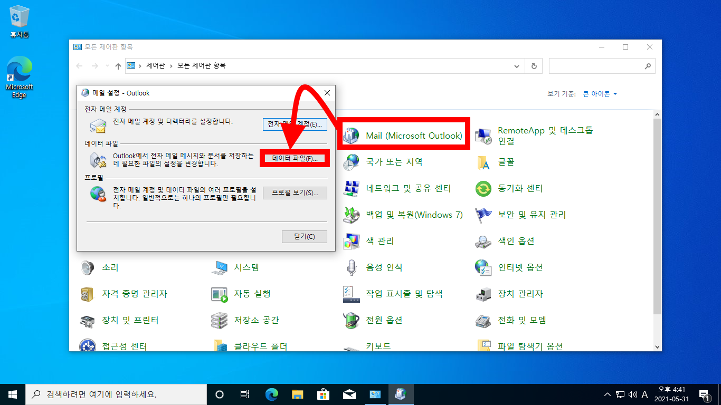The width and height of the screenshot is (721, 405).
Task: Select the 휴지통 desktop icon
Action: pos(20,22)
